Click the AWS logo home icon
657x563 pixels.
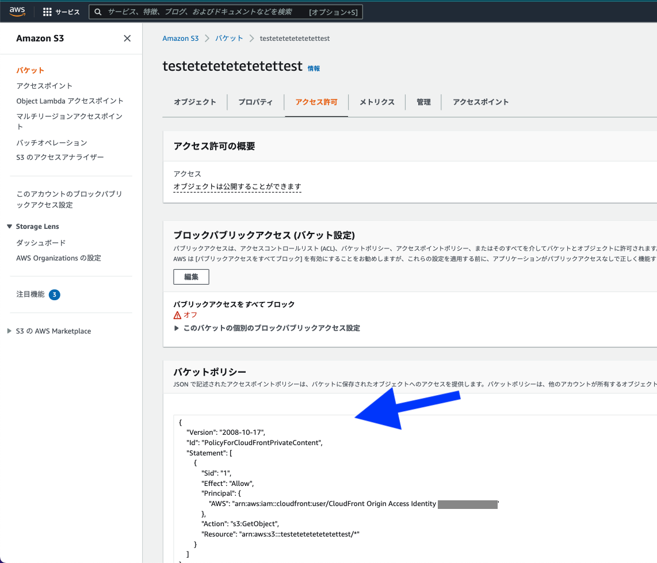pyautogui.click(x=17, y=12)
